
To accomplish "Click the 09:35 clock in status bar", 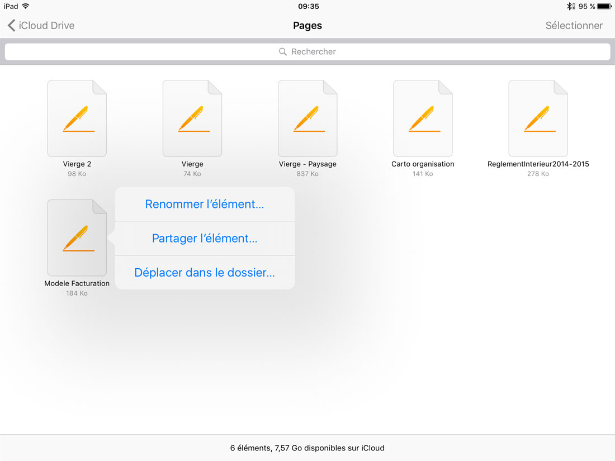I will [x=309, y=6].
